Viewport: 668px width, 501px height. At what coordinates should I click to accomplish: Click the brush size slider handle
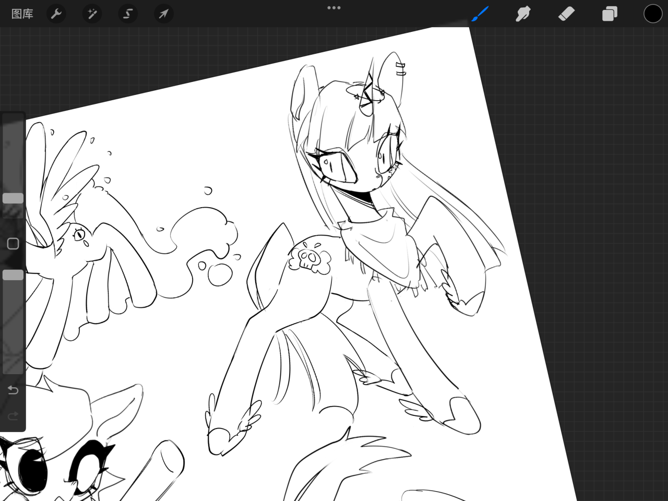(13, 198)
